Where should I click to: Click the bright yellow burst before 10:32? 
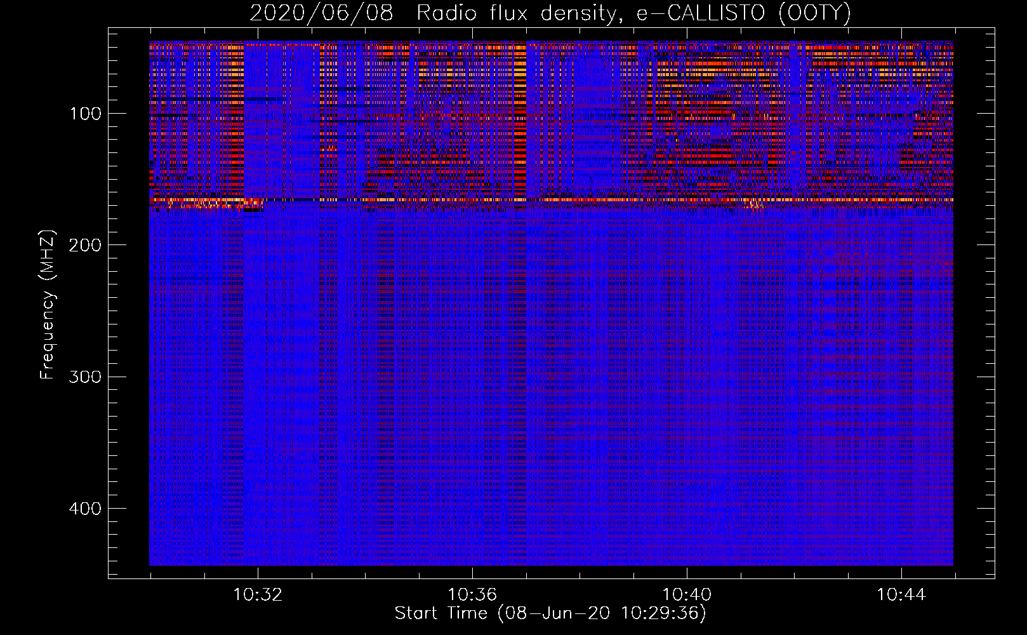[x=209, y=204]
